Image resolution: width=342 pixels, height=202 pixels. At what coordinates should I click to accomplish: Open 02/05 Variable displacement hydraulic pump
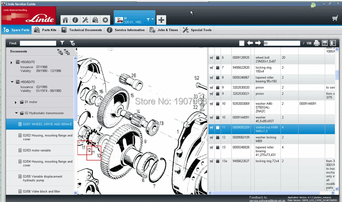point(40,178)
